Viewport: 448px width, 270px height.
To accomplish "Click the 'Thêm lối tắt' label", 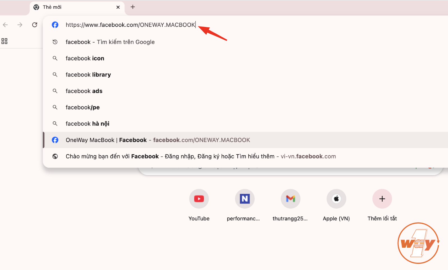I will pos(382,219).
